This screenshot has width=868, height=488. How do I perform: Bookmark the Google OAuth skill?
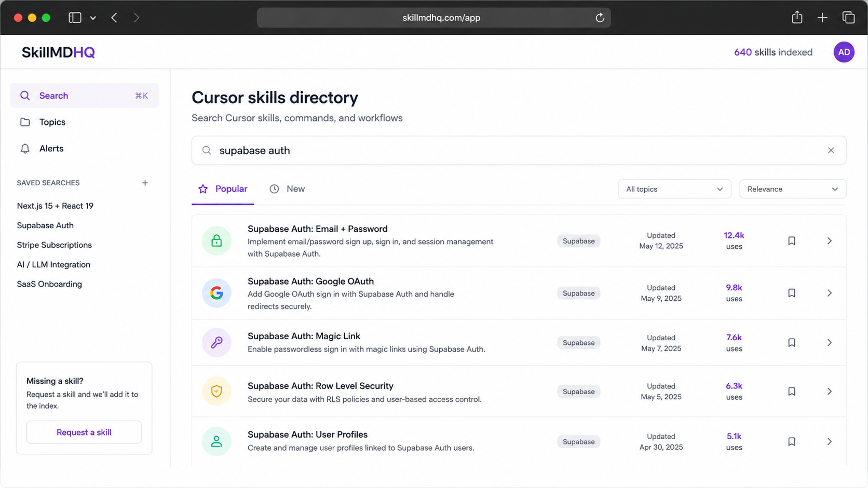(x=791, y=293)
